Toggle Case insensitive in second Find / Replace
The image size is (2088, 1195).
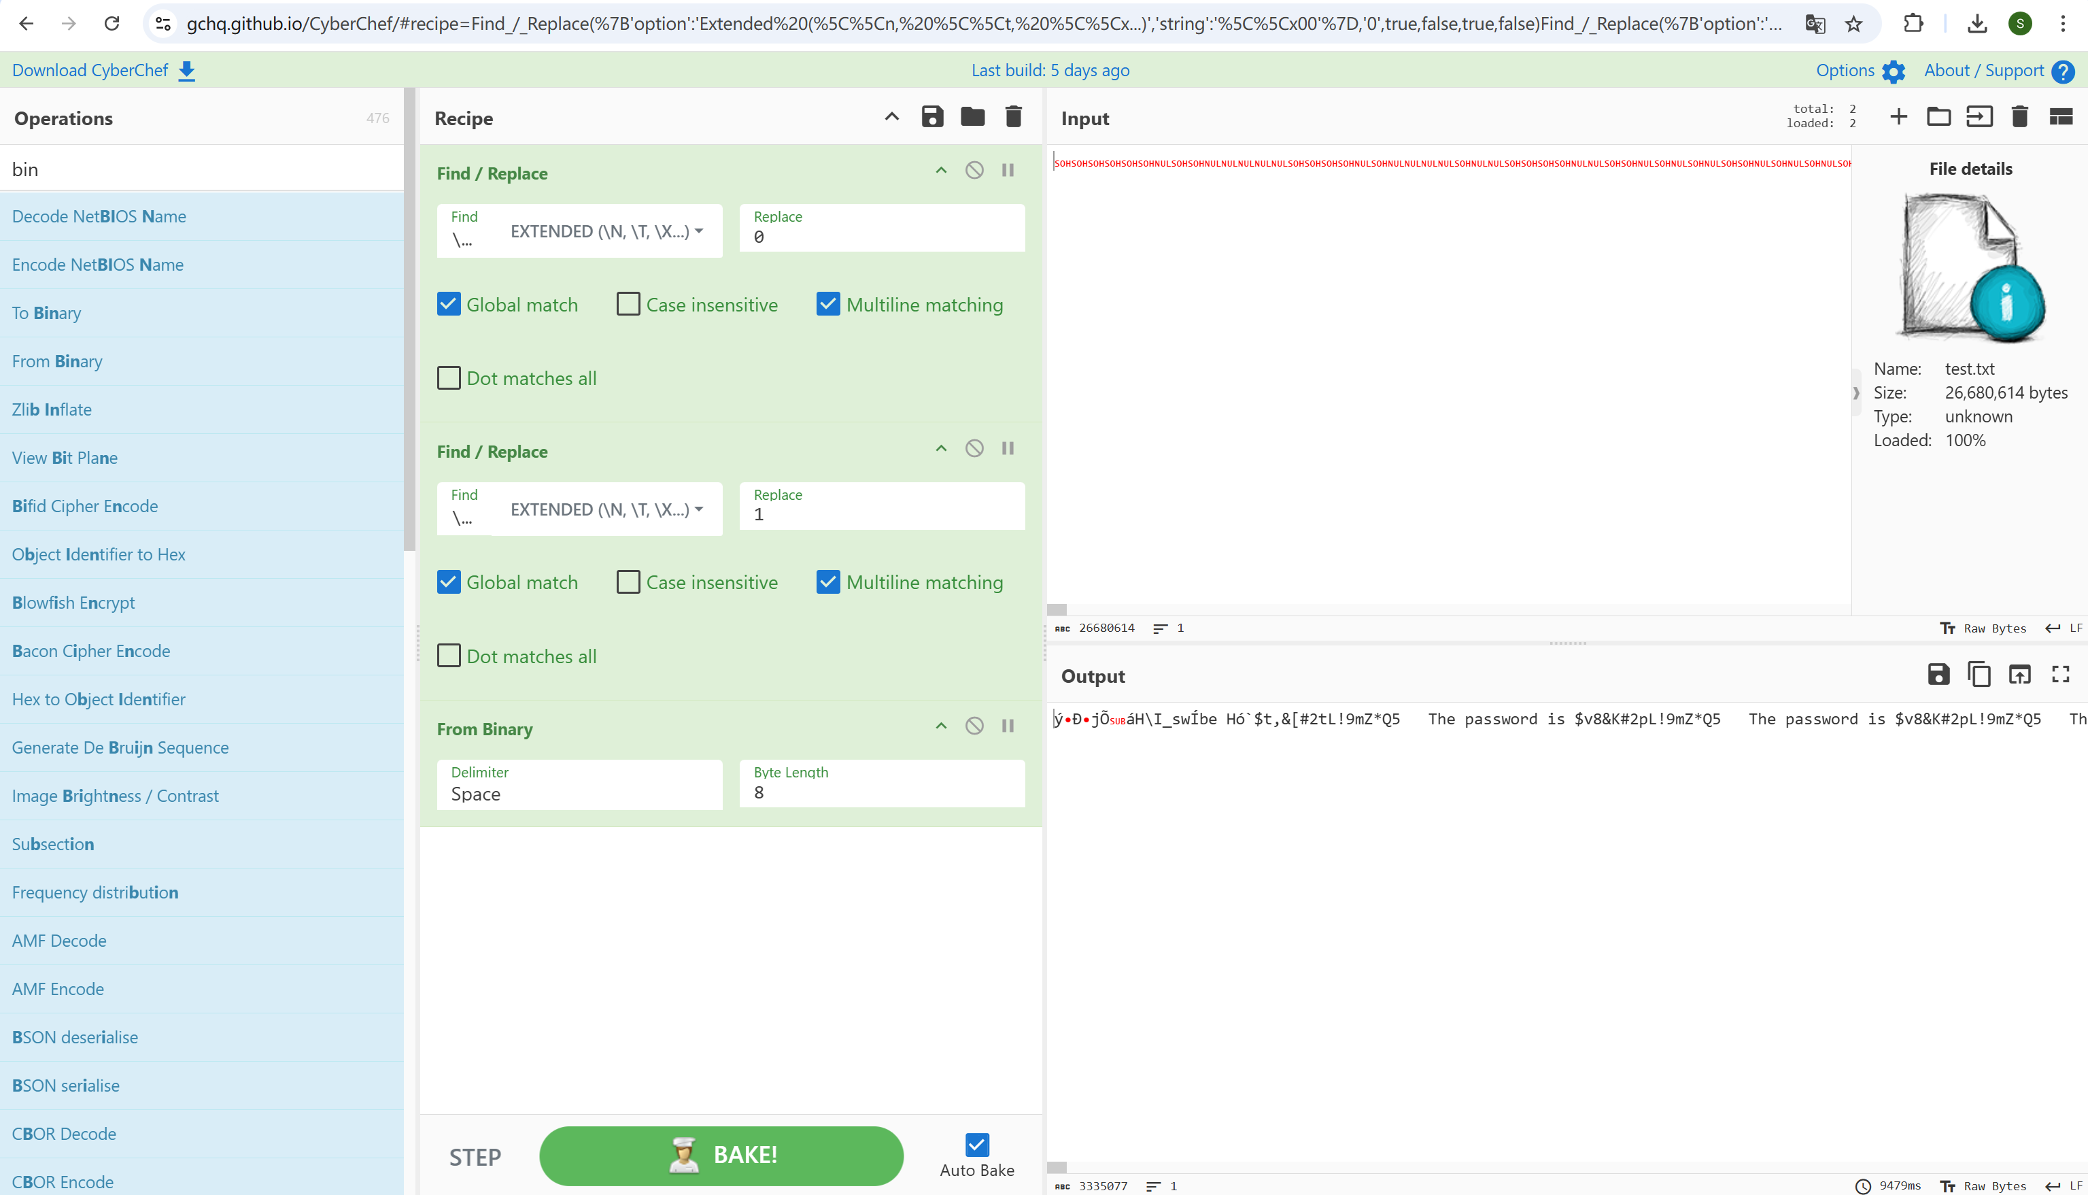pos(628,582)
